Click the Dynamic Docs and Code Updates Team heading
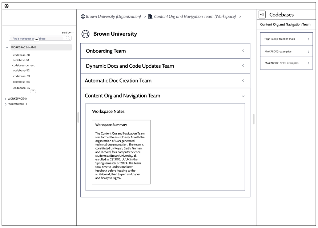The height and width of the screenshot is (228, 318). (130, 66)
